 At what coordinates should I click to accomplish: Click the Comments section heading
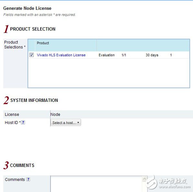tap(22, 165)
